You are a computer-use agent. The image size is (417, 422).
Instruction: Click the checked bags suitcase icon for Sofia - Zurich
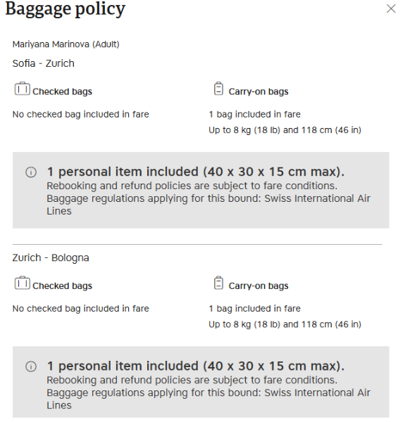tap(22, 89)
